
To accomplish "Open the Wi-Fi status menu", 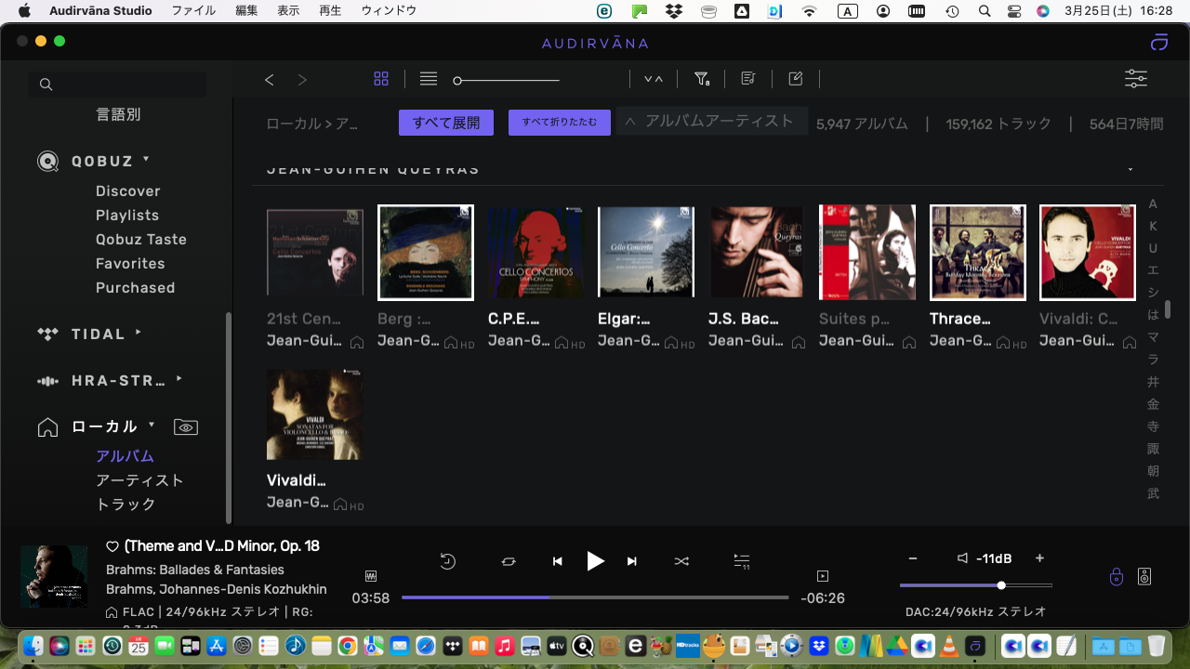I will click(809, 11).
